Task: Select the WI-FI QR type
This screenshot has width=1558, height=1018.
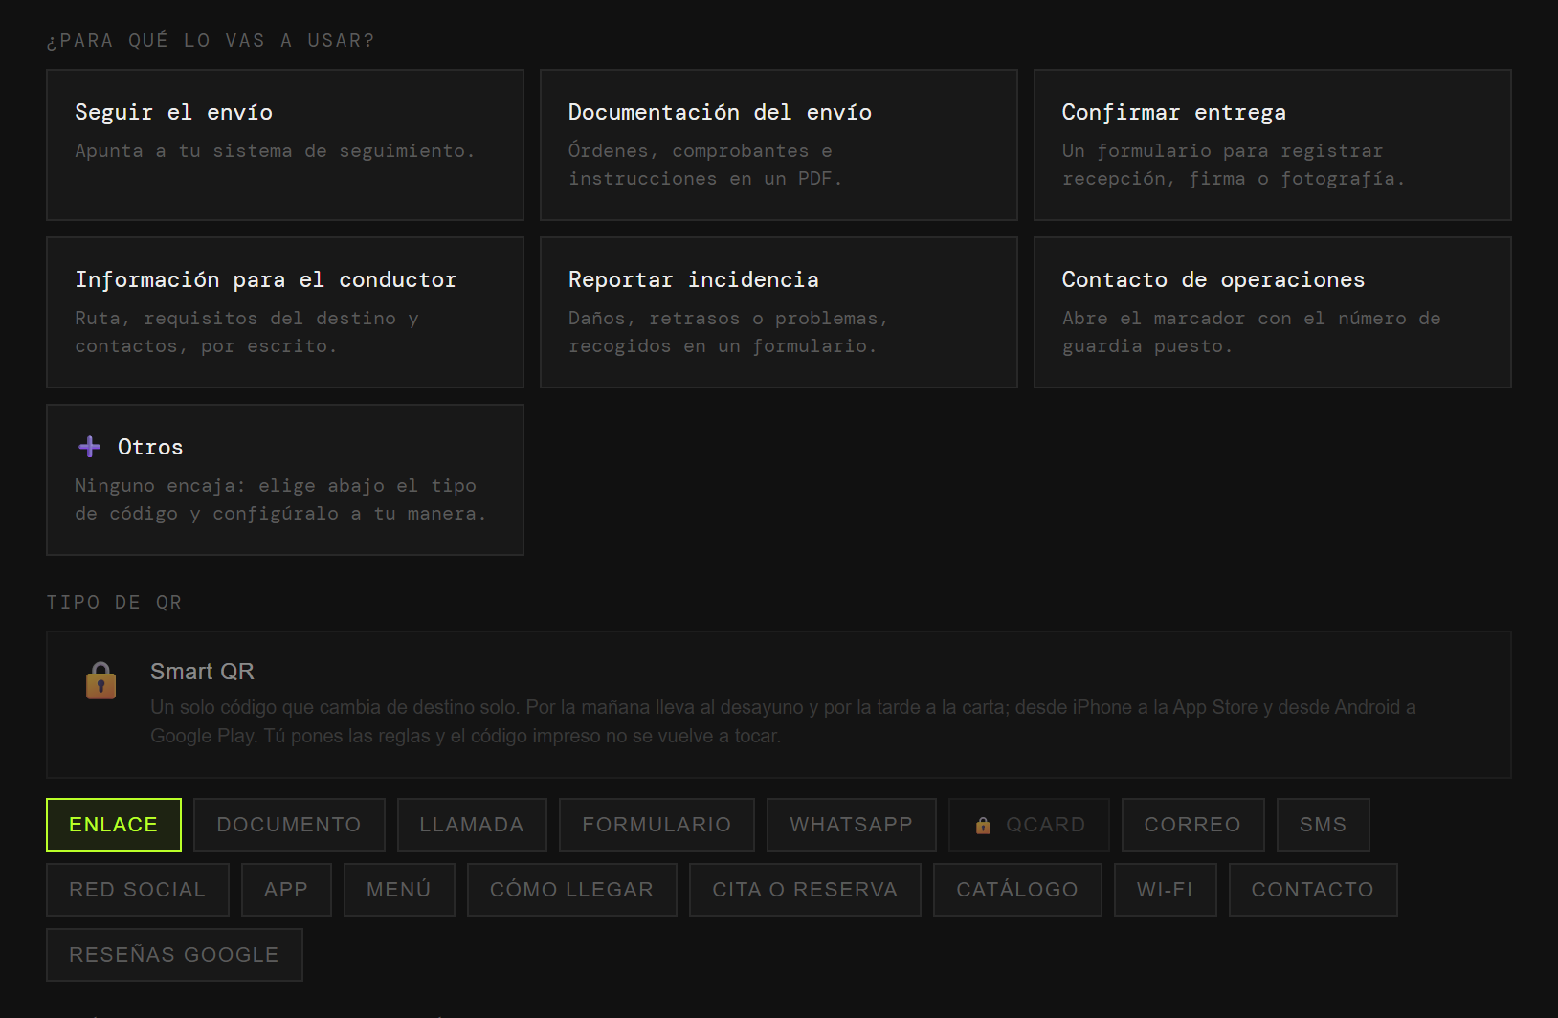Action: (1166, 890)
